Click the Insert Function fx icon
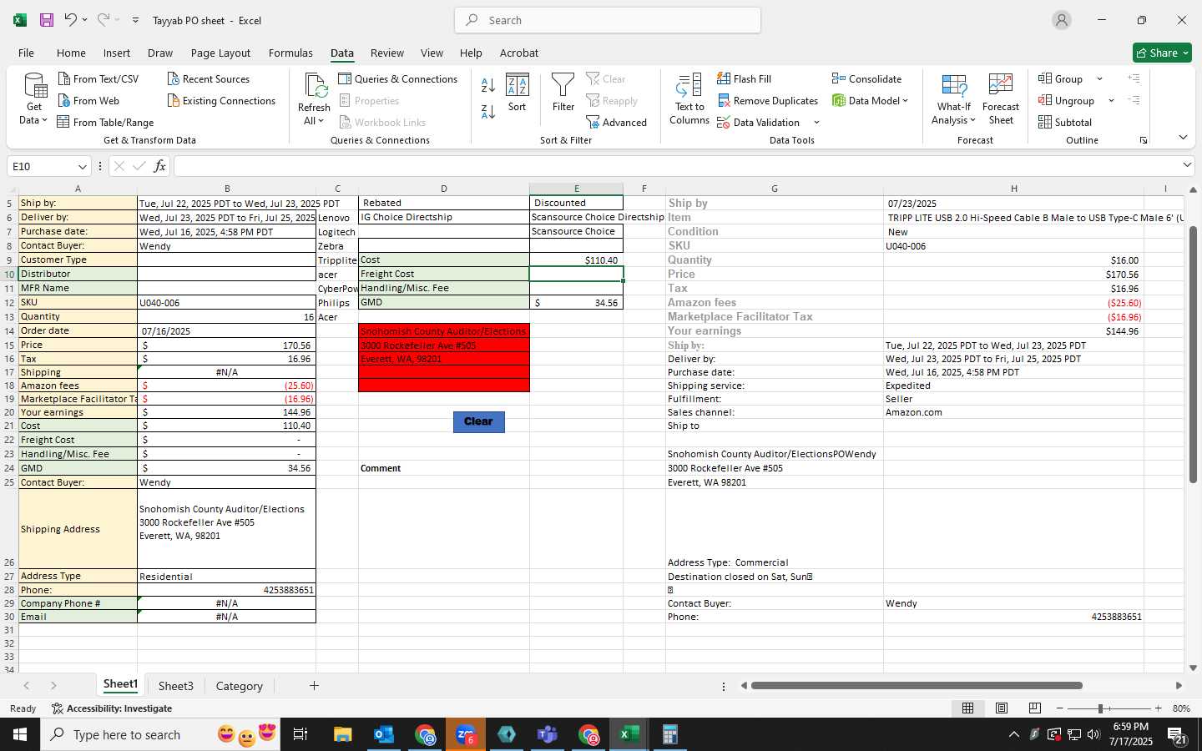 pos(159,166)
